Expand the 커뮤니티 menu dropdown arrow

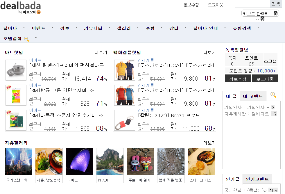[109, 28]
